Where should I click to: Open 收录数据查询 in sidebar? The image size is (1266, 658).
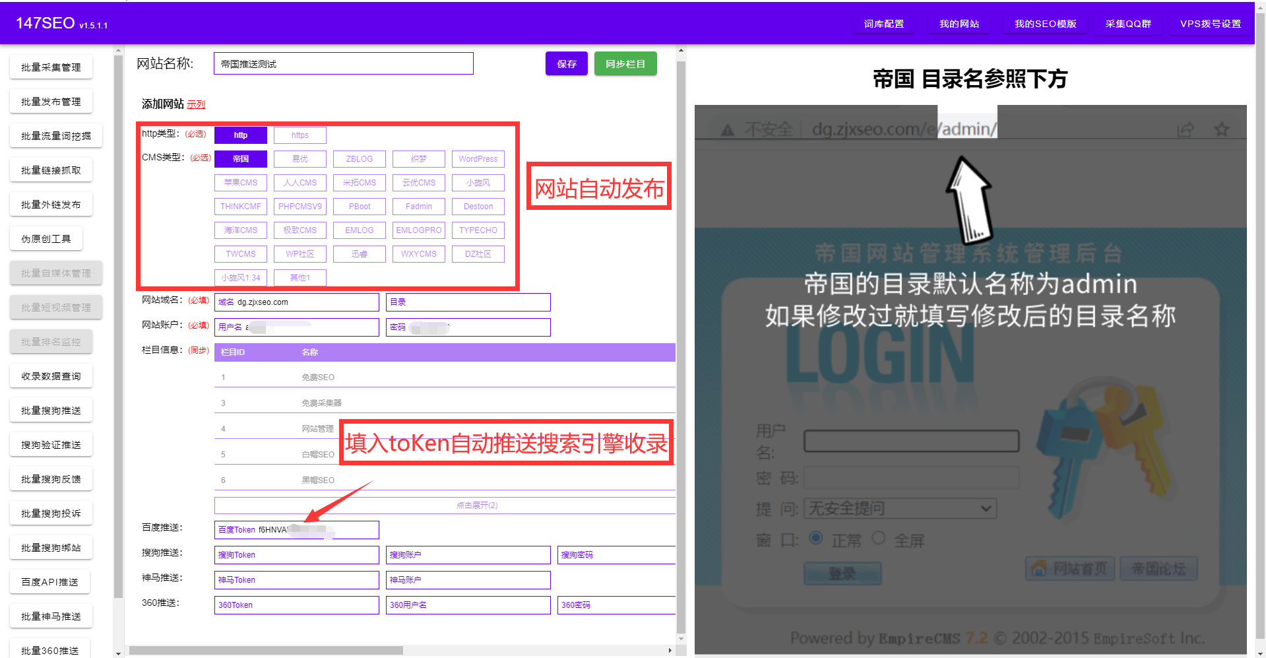(51, 376)
